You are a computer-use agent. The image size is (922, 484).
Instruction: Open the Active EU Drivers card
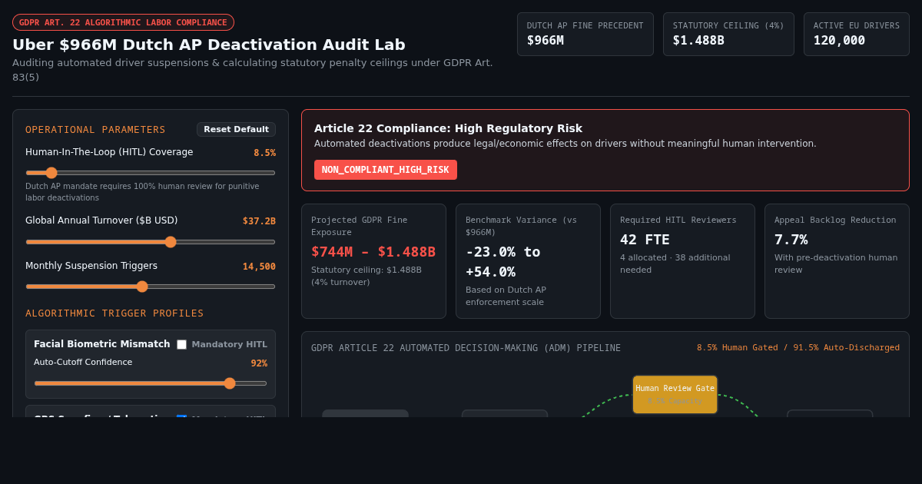(x=857, y=34)
